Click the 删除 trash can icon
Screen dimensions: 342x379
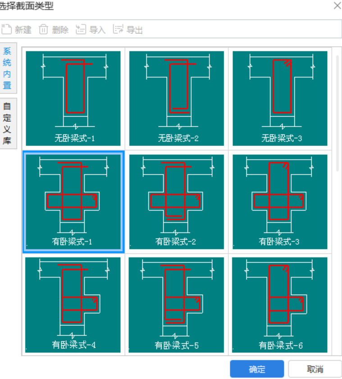point(44,29)
